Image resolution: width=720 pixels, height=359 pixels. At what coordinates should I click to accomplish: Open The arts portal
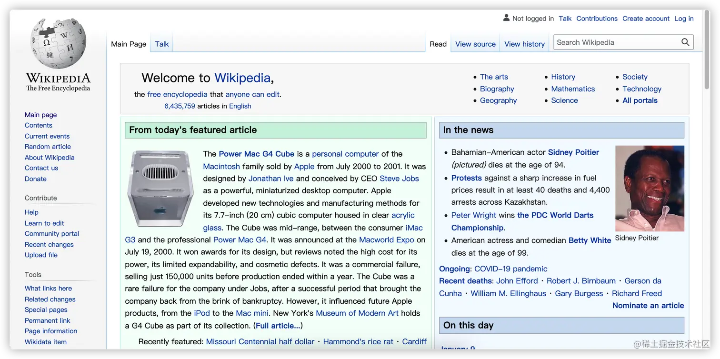[x=494, y=77]
